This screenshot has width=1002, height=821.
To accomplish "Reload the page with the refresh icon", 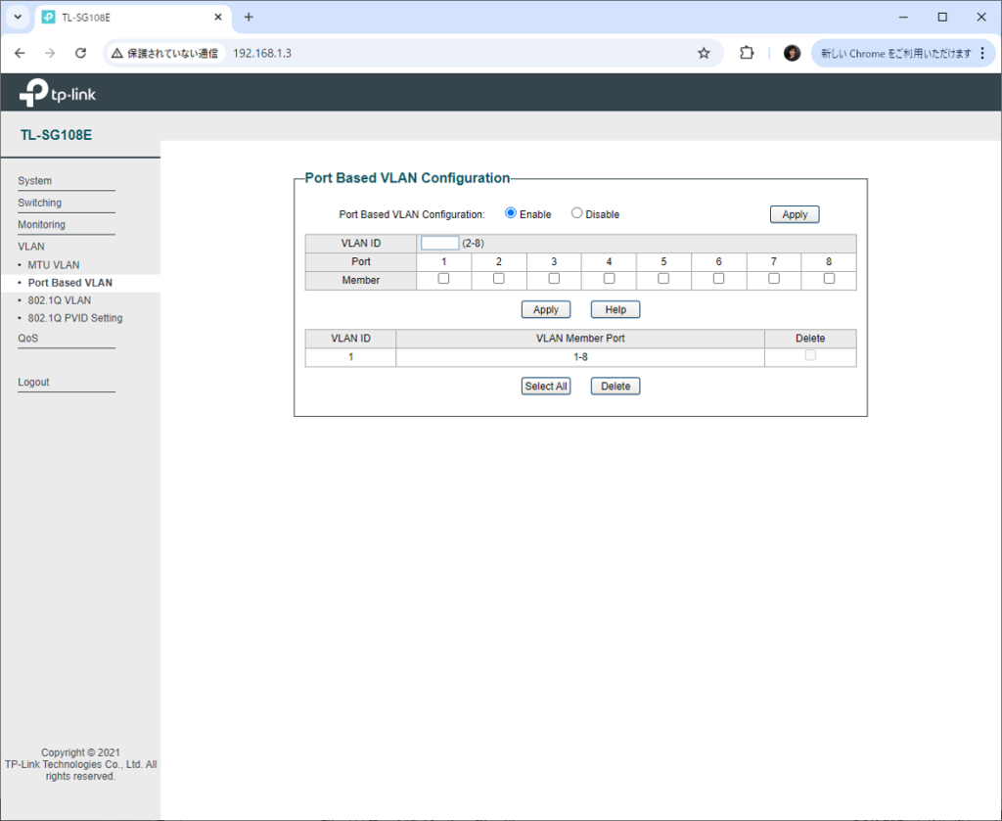I will [x=81, y=53].
